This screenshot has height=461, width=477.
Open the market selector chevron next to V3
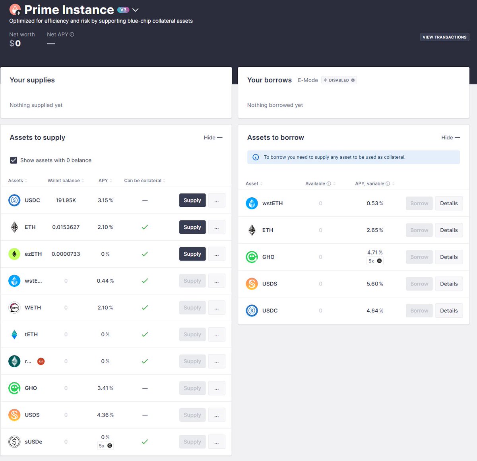coord(136,10)
